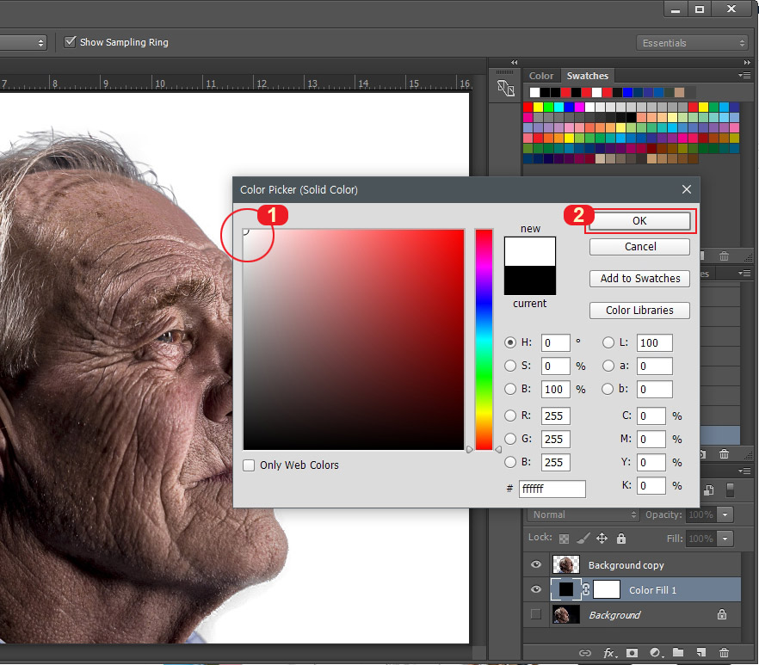Click the trash icon in the middle panel
This screenshot has width=759, height=665.
point(724,453)
